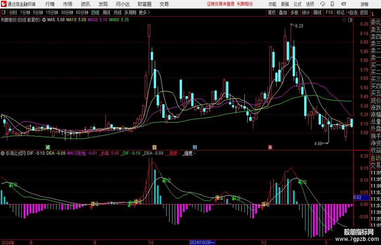
Task: Click the green 减 event marker
Action: 48,147
